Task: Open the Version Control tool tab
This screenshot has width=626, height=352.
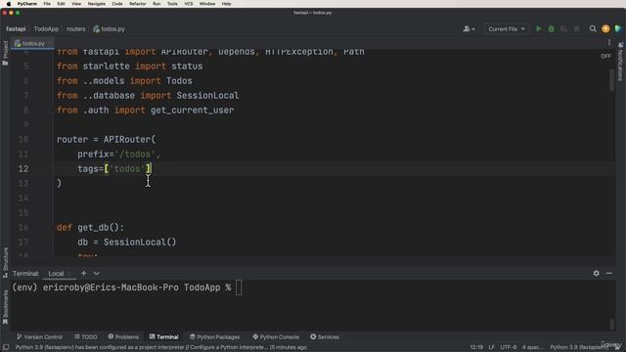Action: 39,336
